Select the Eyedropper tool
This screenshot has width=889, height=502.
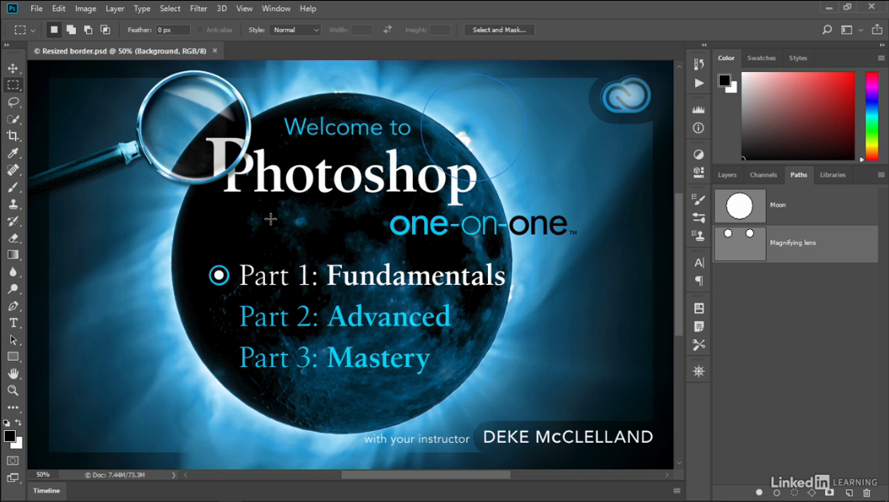pos(13,153)
